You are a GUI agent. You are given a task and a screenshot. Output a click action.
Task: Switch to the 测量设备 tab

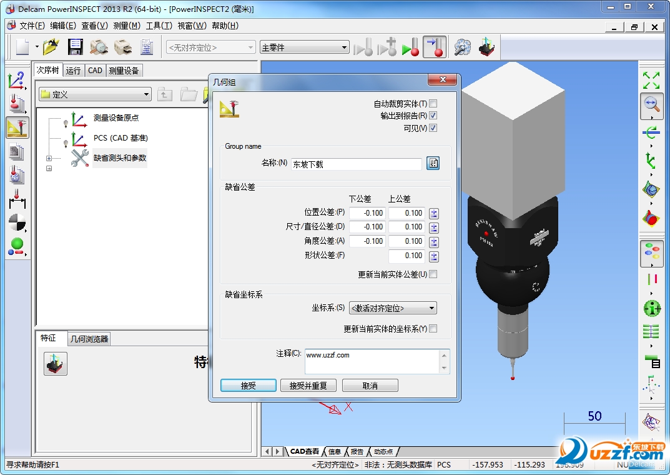tap(124, 71)
